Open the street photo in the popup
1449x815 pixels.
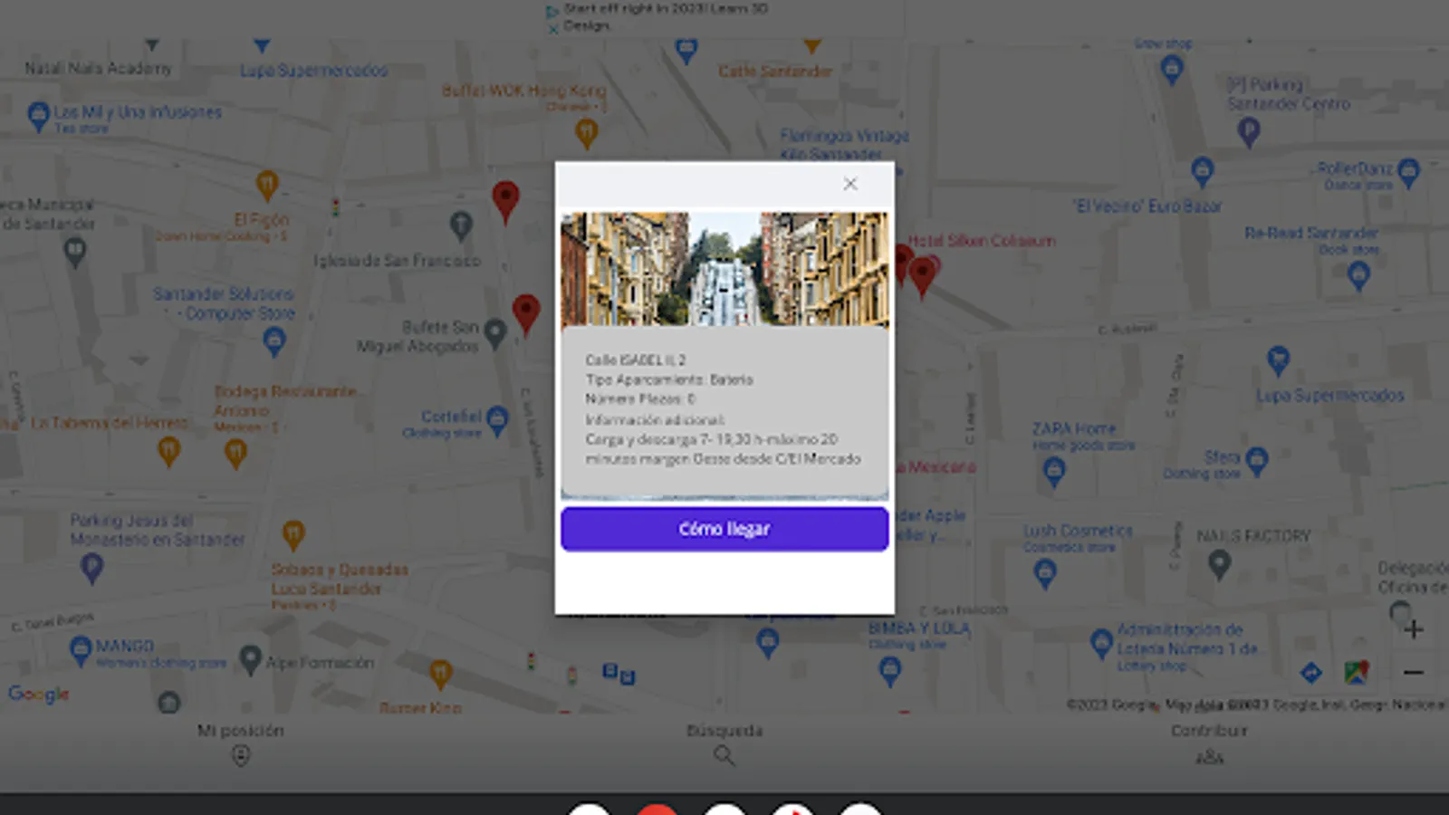coord(724,269)
